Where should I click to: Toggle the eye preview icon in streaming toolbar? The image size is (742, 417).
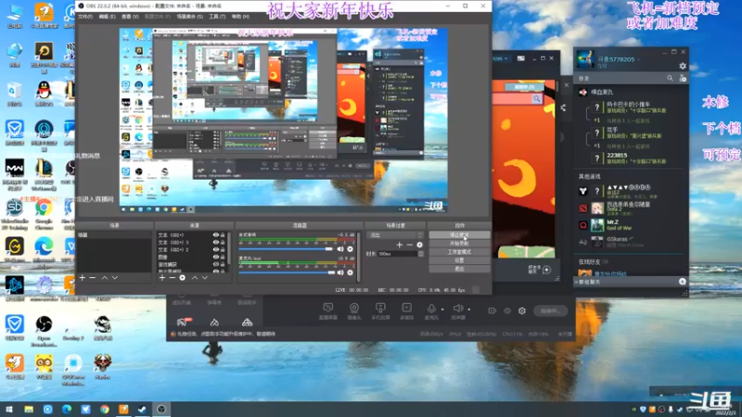tap(507, 311)
